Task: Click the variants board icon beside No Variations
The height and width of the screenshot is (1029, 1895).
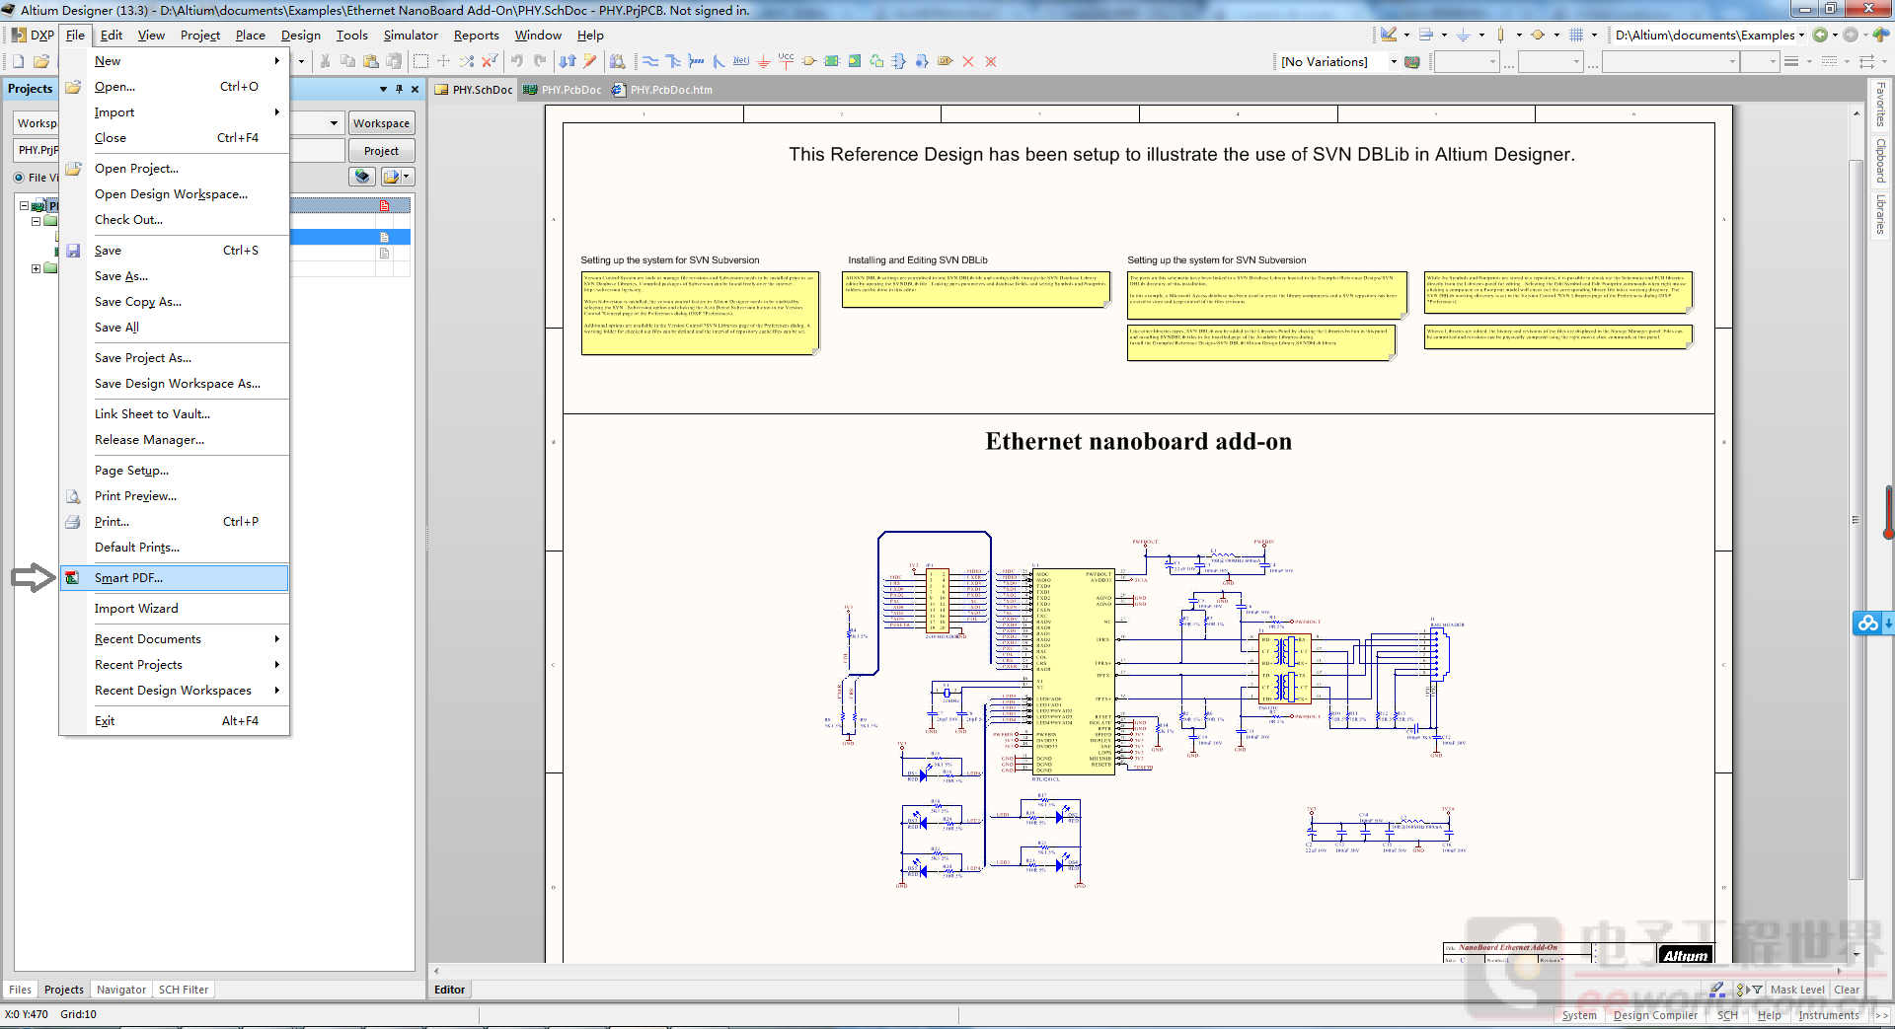Action: click(x=1412, y=61)
